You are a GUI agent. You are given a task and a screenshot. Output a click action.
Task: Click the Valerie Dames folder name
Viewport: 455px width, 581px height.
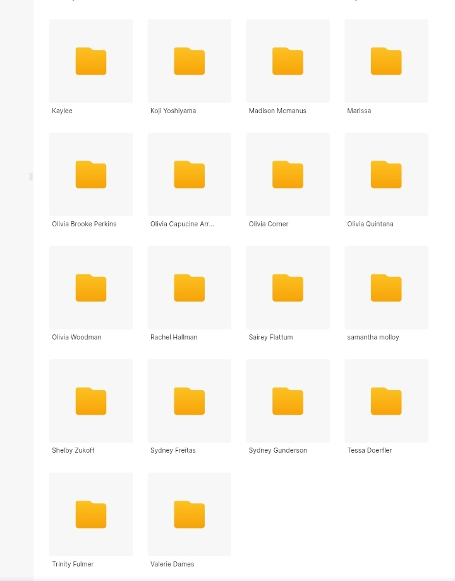tap(172, 564)
